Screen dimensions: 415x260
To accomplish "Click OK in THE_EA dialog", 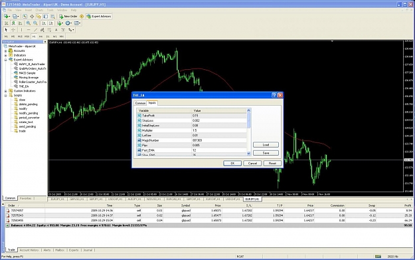I will (232, 164).
